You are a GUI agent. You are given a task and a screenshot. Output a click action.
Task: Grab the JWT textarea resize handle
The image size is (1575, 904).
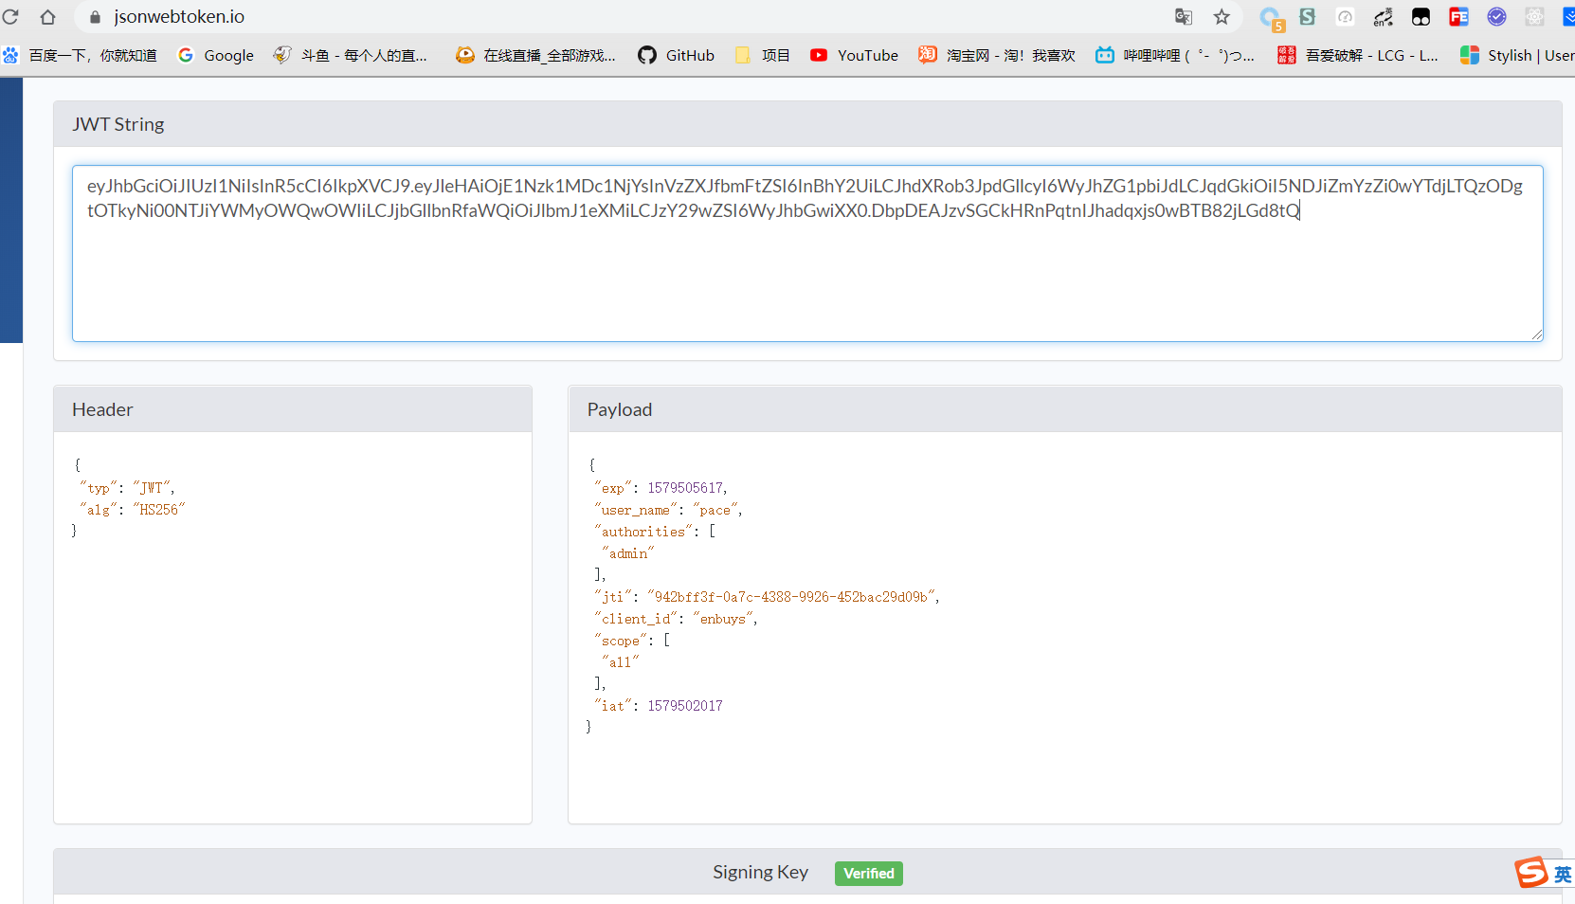(x=1536, y=334)
